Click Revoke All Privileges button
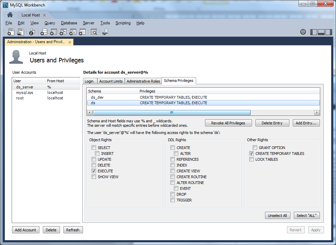This screenshot has width=336, height=245. tap(228, 123)
